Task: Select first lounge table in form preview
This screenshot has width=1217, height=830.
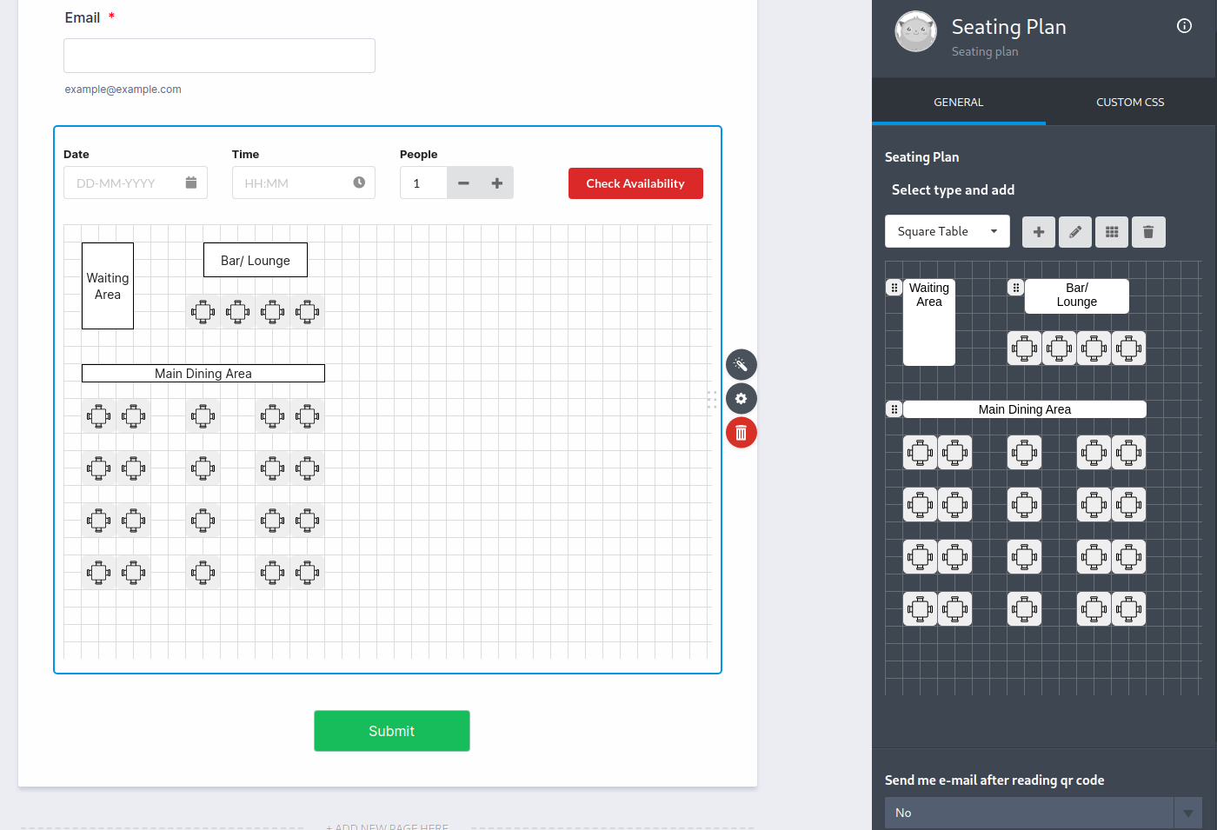Action: [203, 312]
